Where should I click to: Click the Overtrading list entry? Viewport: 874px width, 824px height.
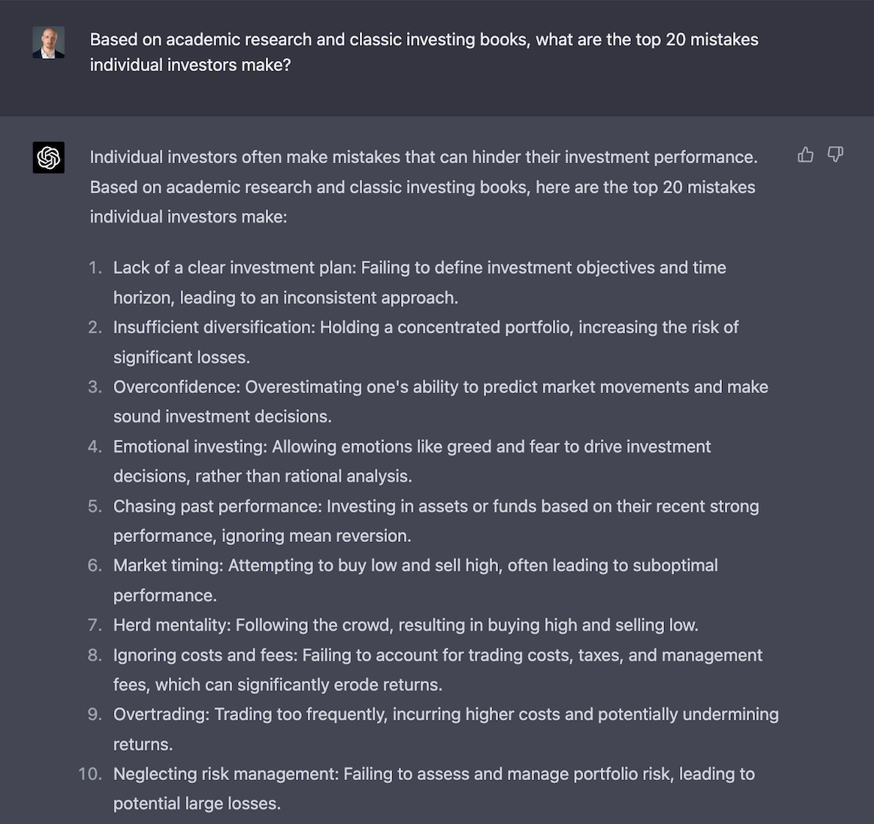coord(445,729)
